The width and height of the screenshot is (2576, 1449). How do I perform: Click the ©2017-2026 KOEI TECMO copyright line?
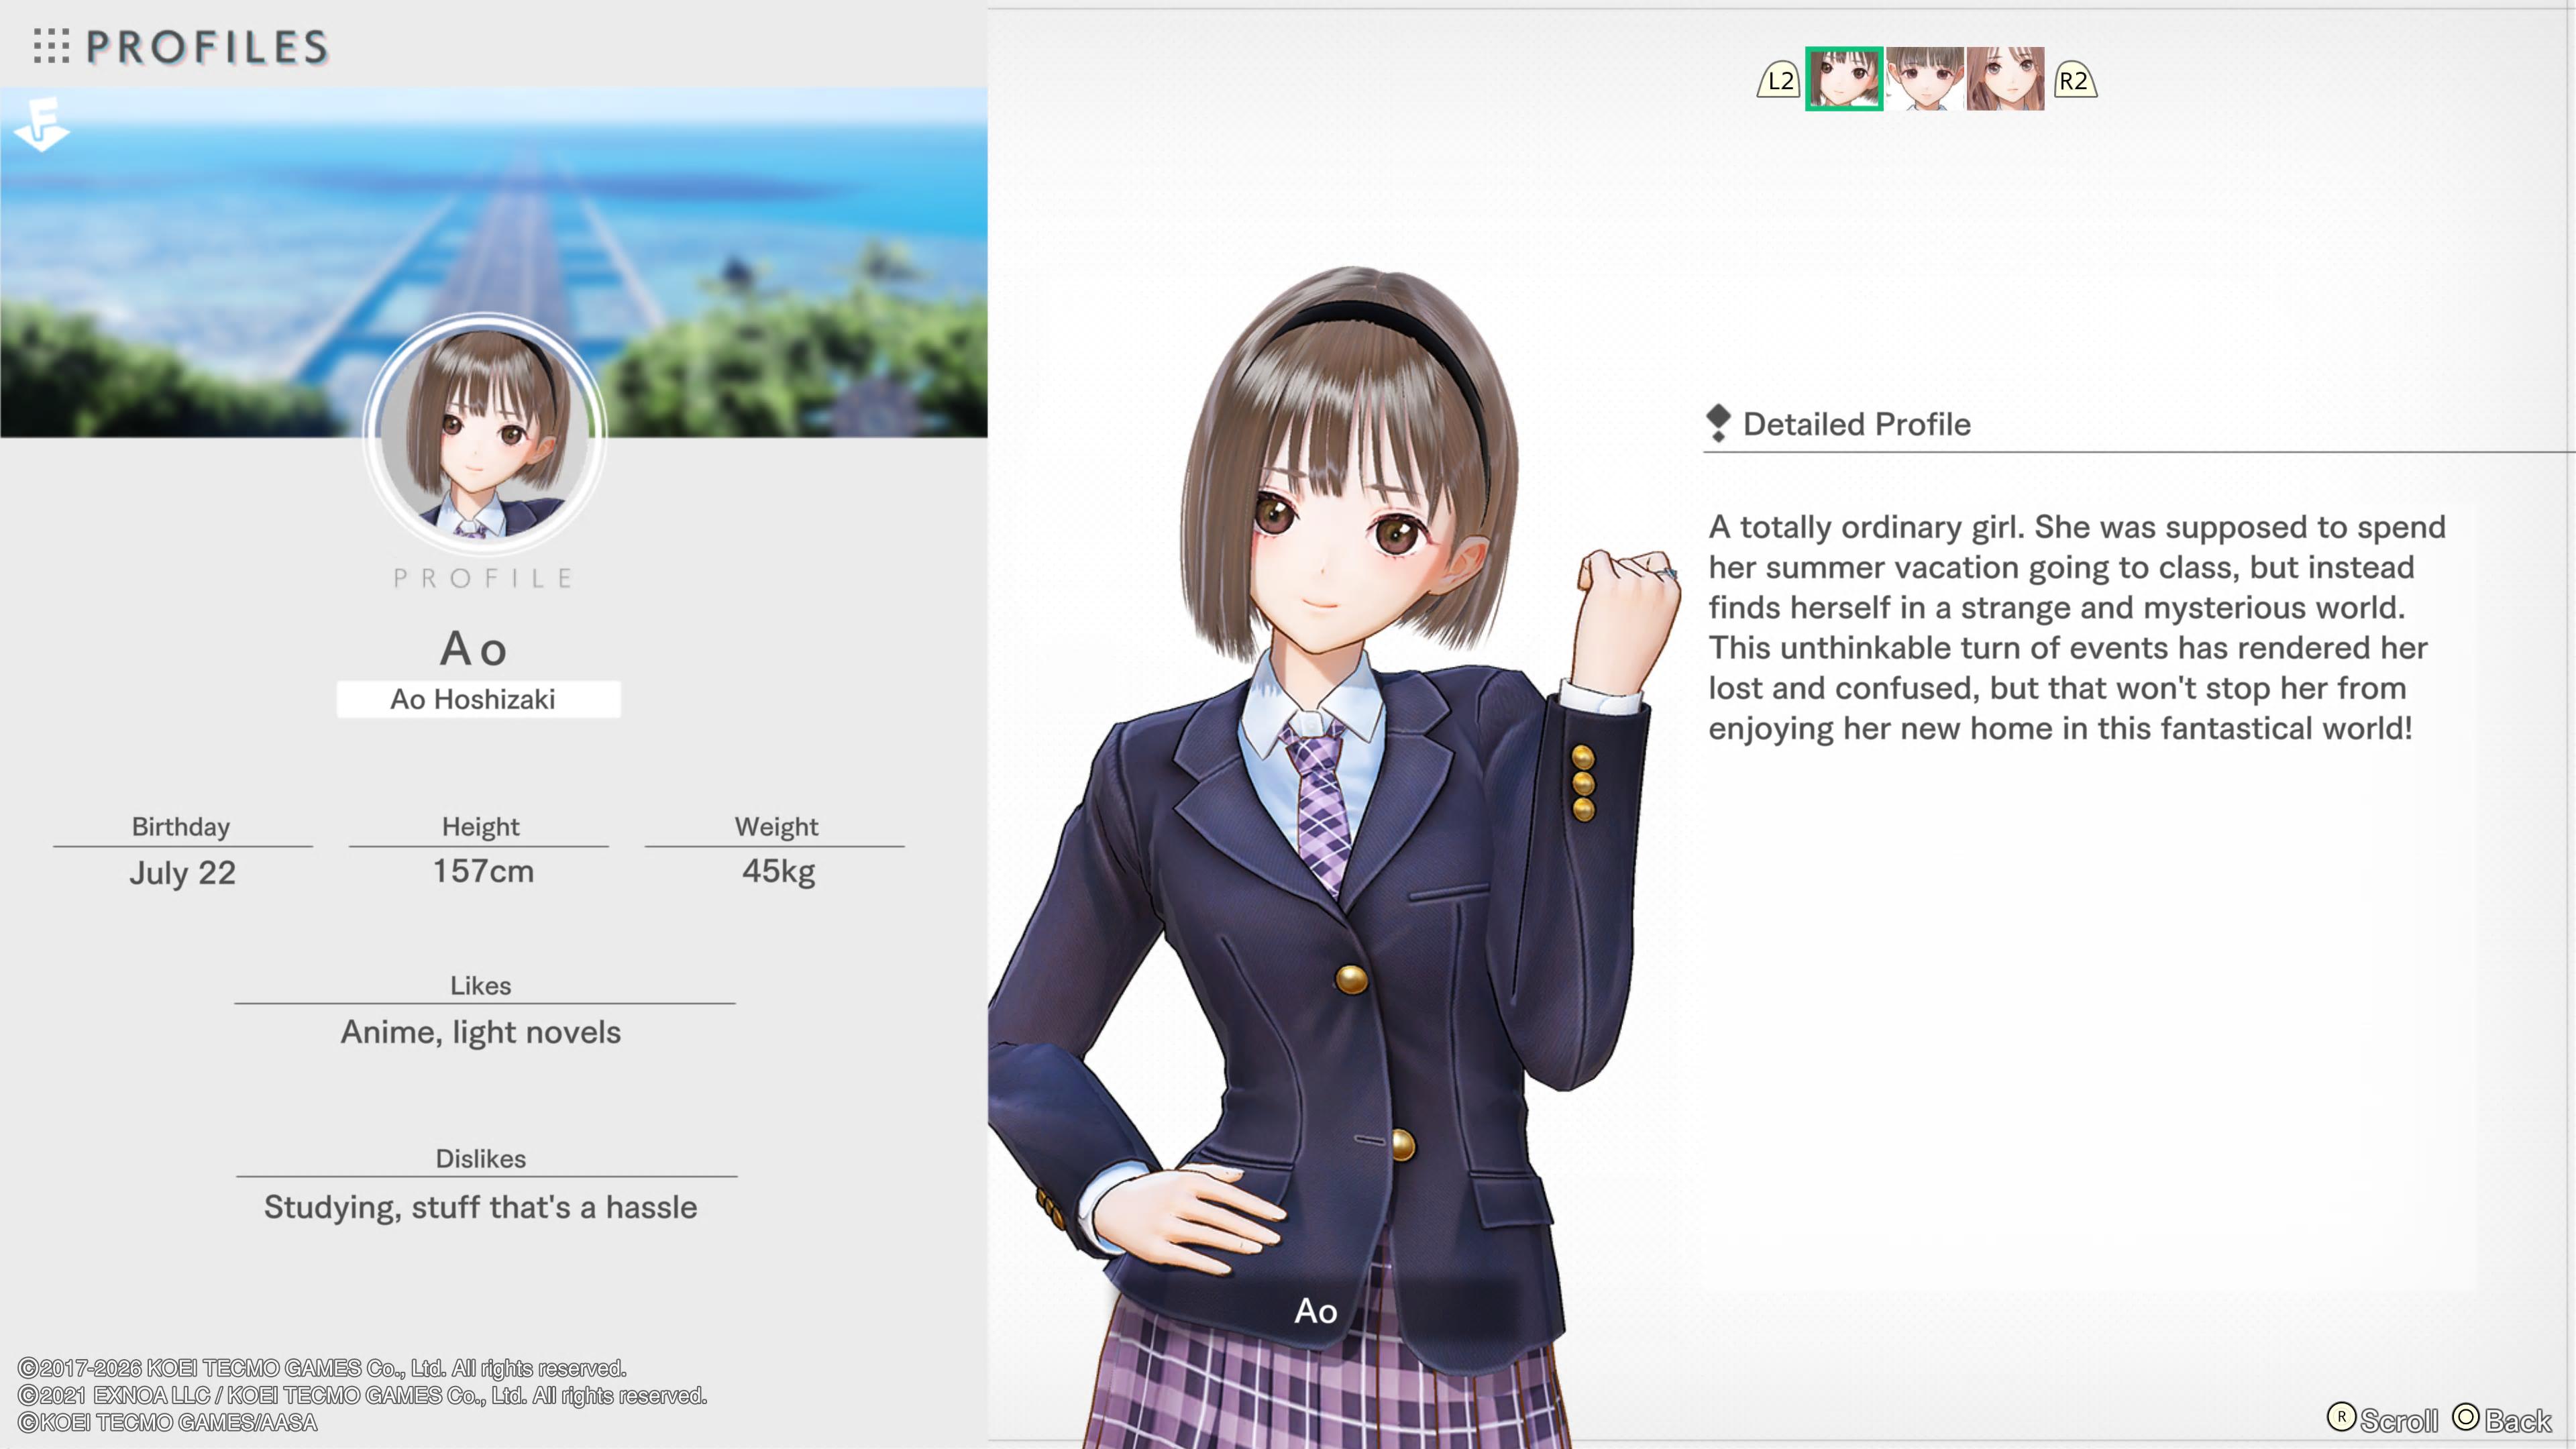pyautogui.click(x=322, y=1368)
